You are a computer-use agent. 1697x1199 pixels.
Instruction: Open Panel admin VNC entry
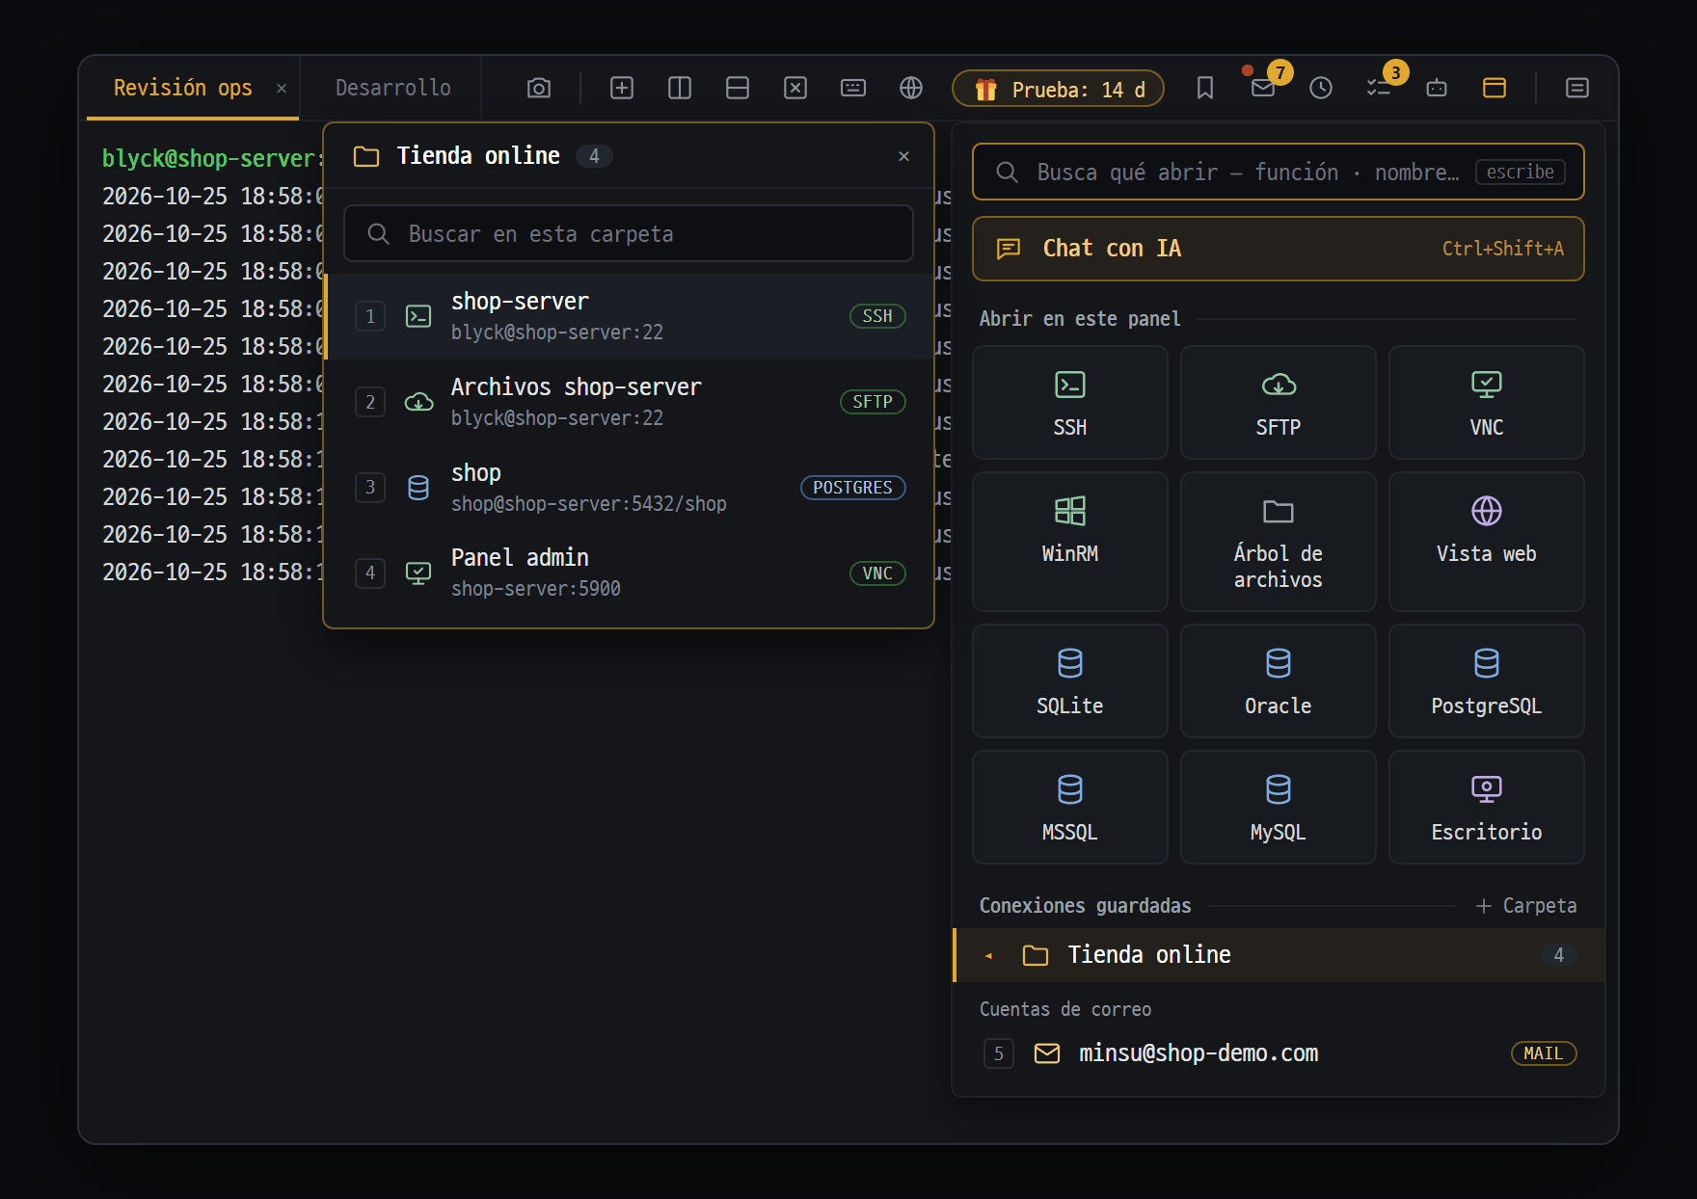pos(630,573)
